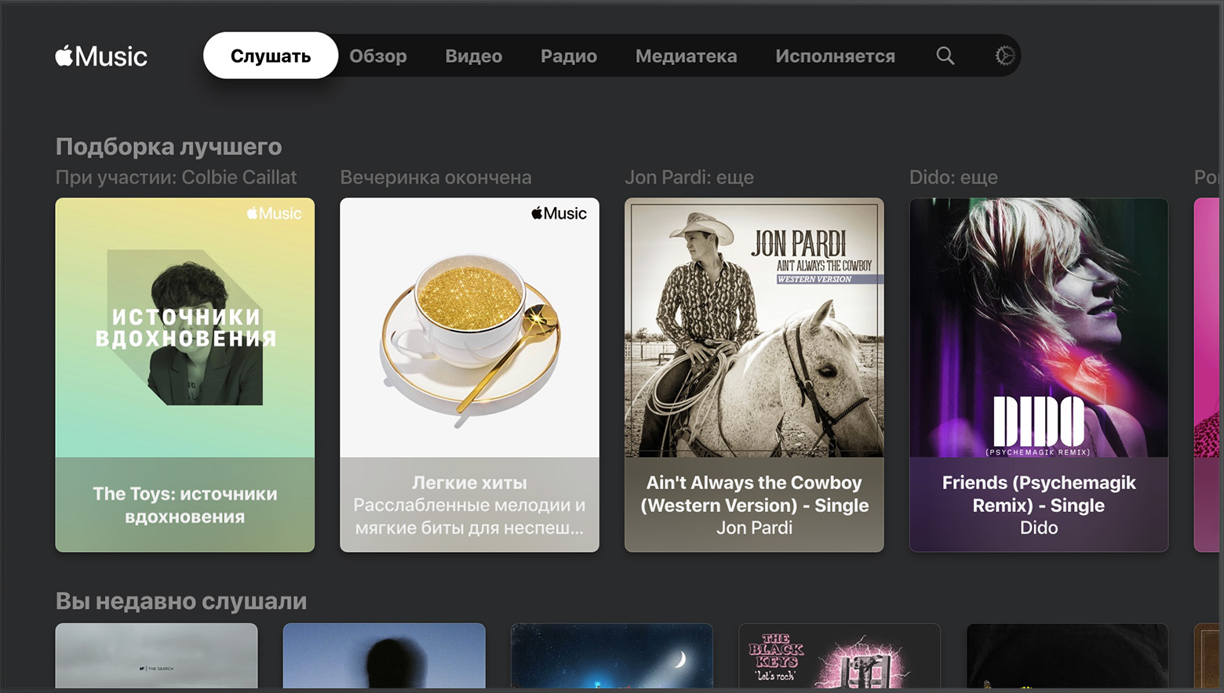Open Dido Friends Psychemagik Remix single
This screenshot has height=693, width=1224.
tap(1039, 375)
